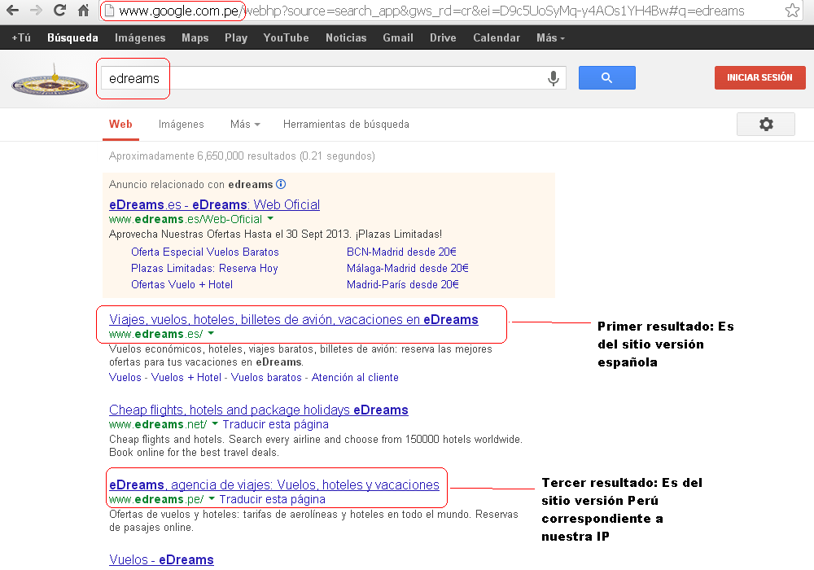
Task: Open Plazas Limitadas: Reserva Hoy link
Action: (x=204, y=269)
